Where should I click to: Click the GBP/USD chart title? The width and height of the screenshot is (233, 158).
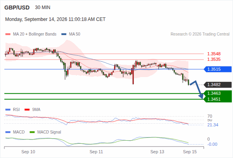[17, 8]
